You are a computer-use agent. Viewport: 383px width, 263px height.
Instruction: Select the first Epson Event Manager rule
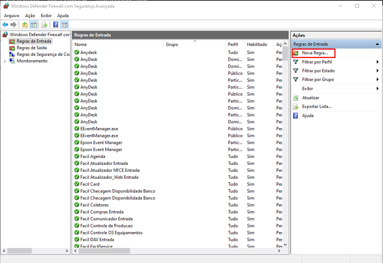[178, 143]
